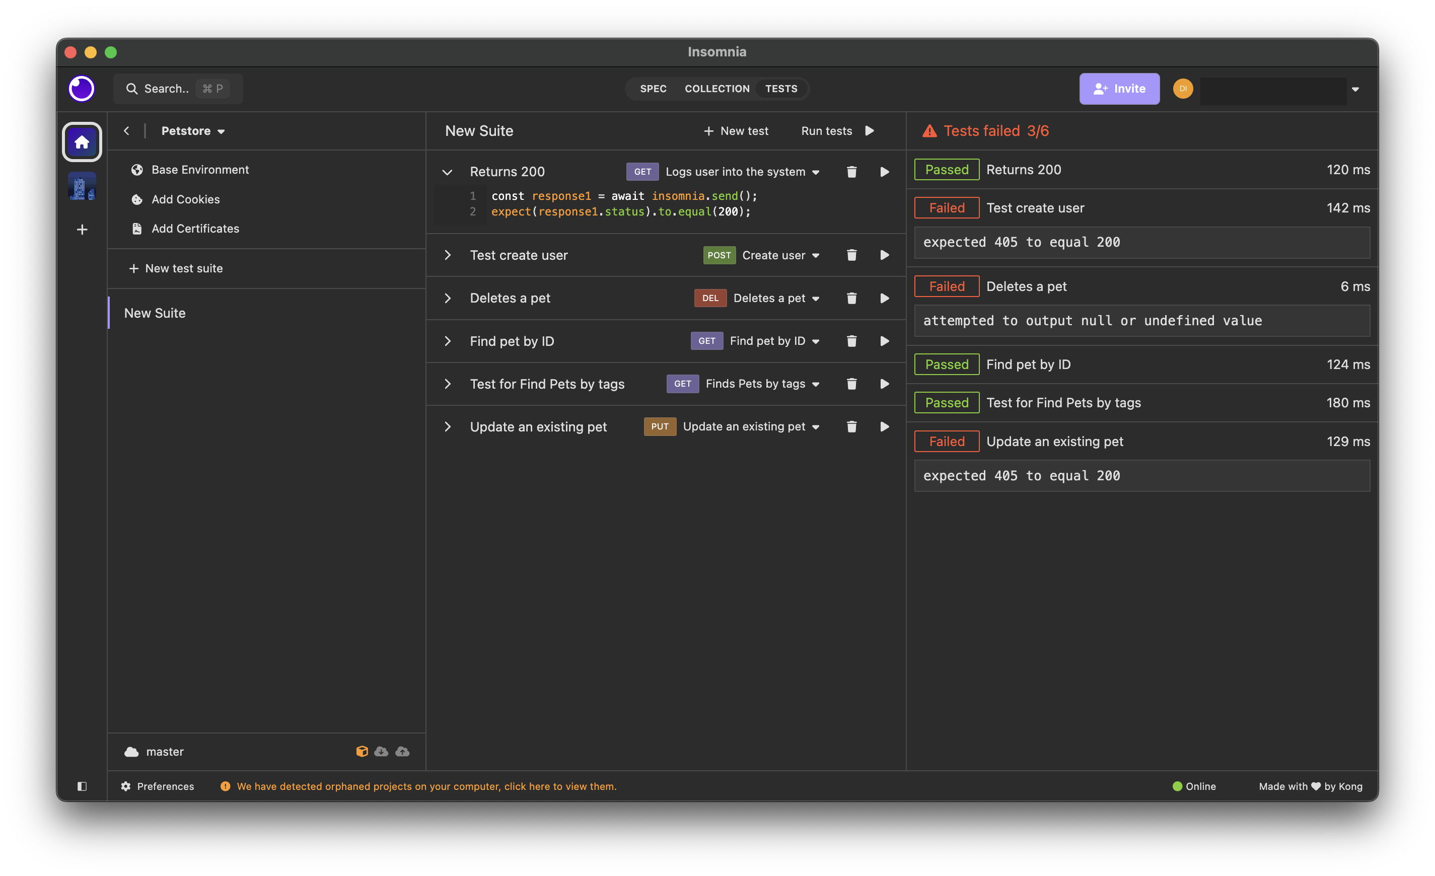Go back using the left chevron arrow
Screen dimensions: 1435x876
coord(126,130)
